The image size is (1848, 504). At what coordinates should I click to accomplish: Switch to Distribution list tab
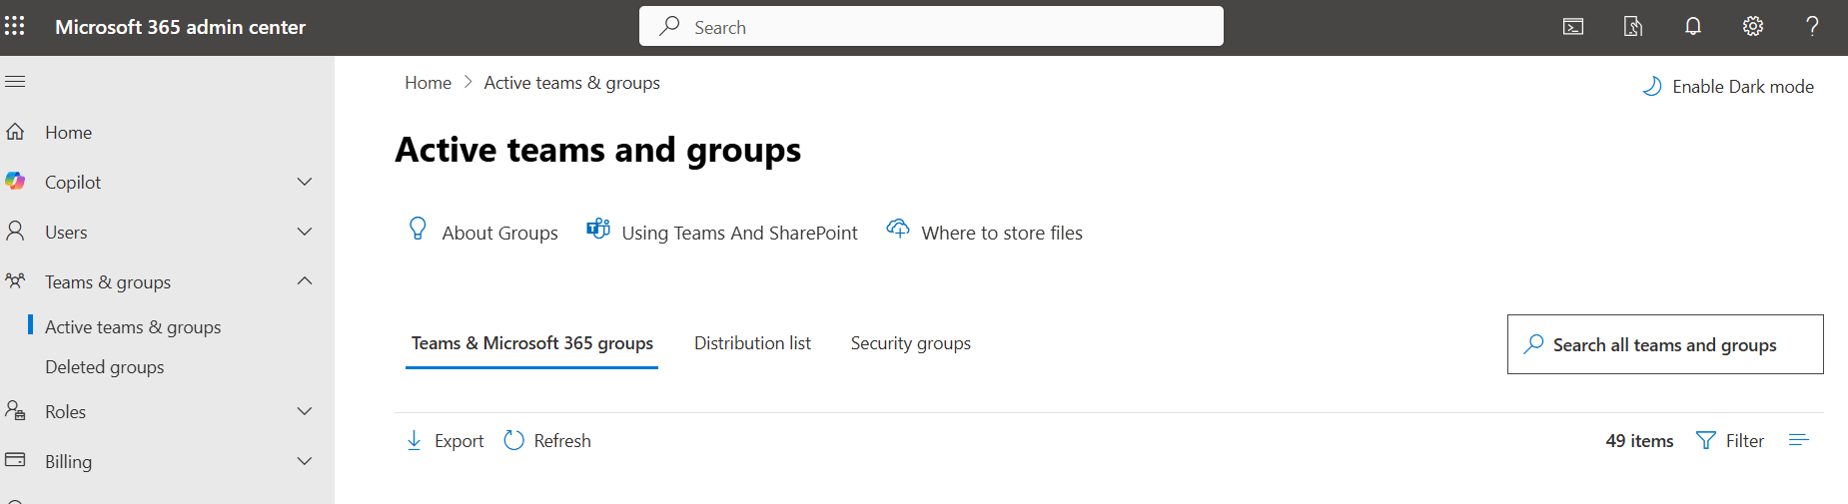752,343
